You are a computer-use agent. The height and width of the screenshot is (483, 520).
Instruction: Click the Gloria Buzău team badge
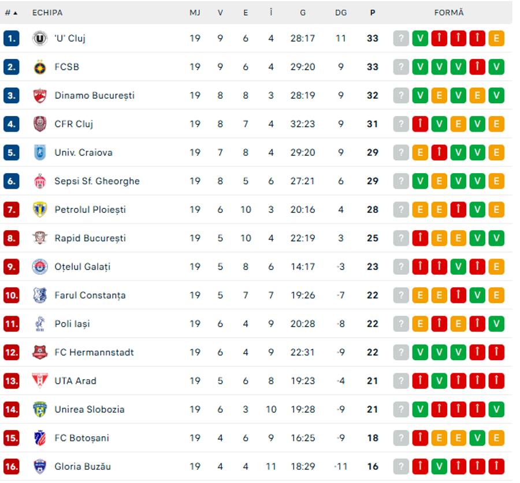pyautogui.click(x=40, y=467)
